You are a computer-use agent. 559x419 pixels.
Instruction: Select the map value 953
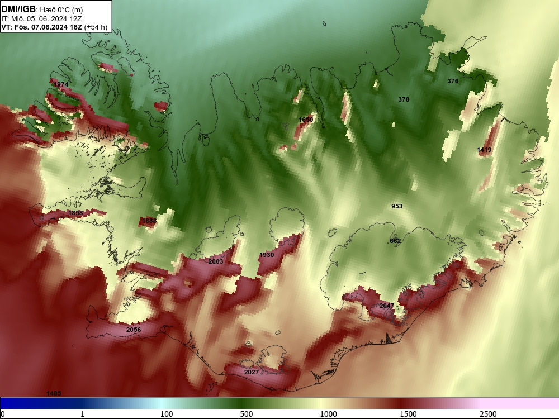(397, 206)
